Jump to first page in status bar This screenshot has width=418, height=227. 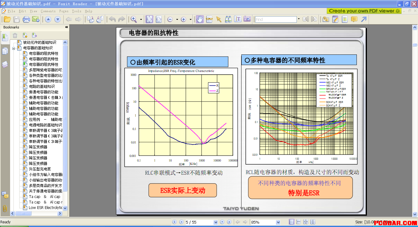pyautogui.click(x=174, y=222)
